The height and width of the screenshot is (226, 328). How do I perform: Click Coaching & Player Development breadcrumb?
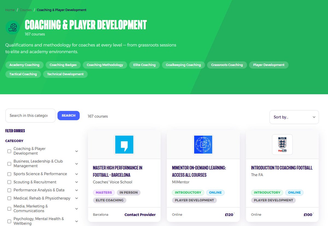click(61, 10)
